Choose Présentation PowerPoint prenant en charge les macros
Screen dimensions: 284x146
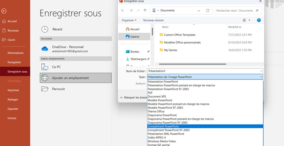[205, 86]
